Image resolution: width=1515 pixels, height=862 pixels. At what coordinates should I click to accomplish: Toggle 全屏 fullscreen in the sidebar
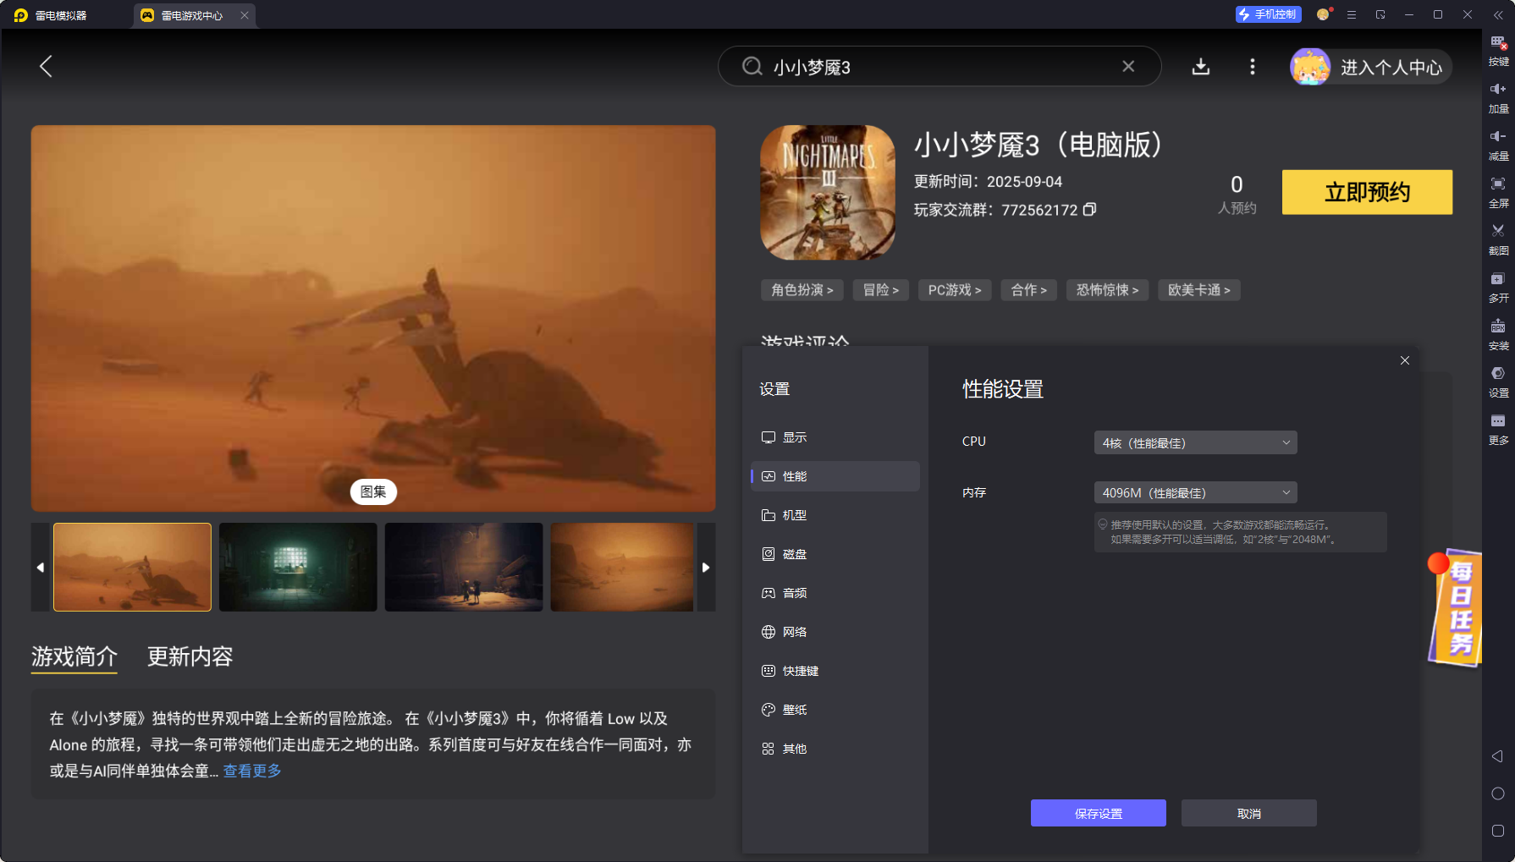(x=1498, y=193)
